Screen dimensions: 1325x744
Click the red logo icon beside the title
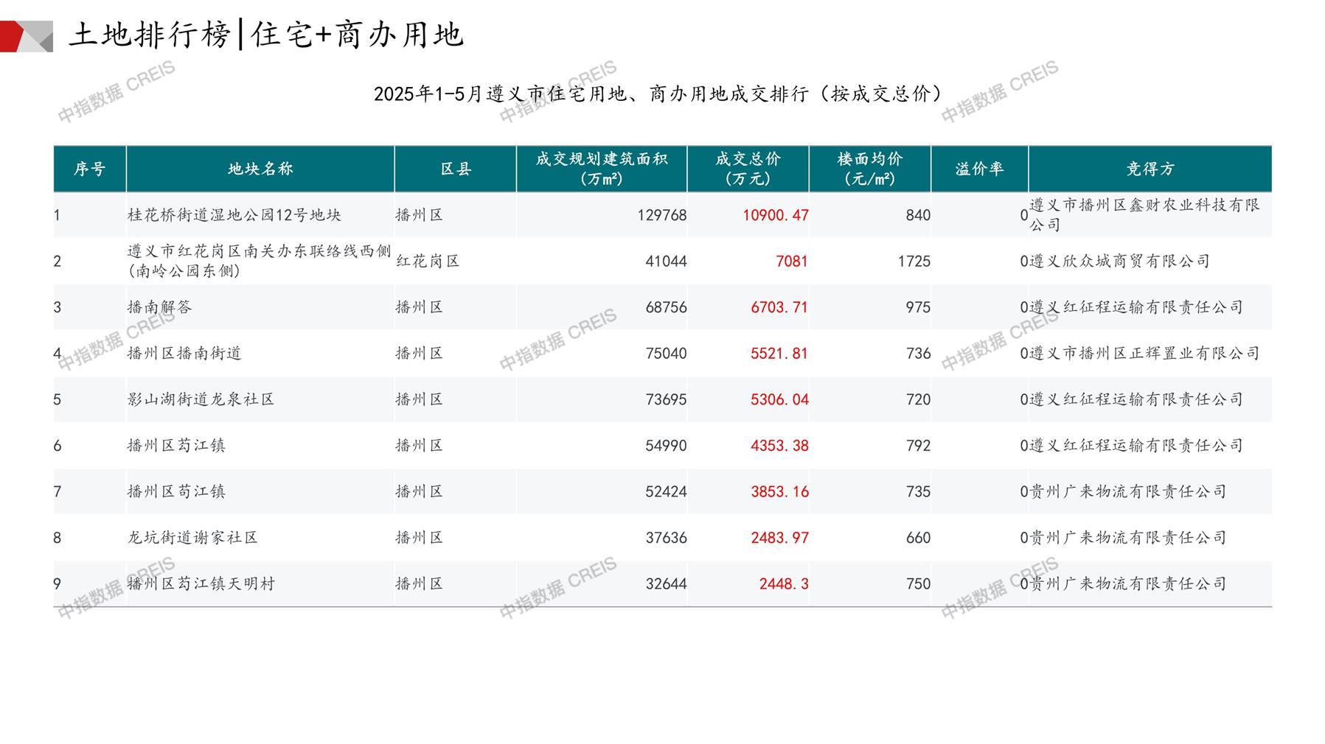26,36
